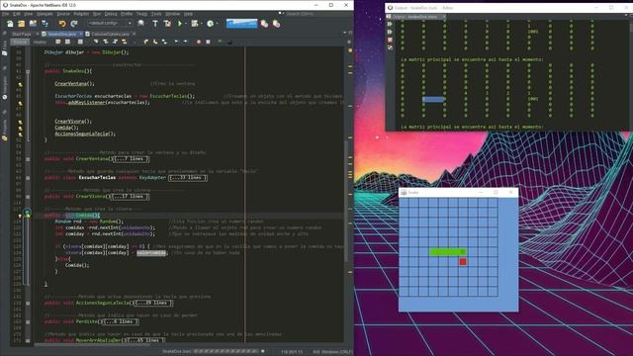
Task: Find previous occurrence in editor toolbar
Action: (x=106, y=42)
